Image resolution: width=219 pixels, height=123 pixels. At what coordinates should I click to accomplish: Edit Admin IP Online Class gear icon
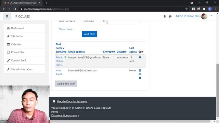click(x=140, y=57)
